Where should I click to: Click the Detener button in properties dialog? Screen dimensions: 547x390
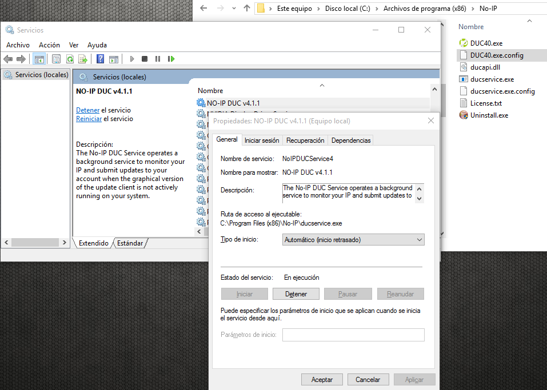point(296,294)
